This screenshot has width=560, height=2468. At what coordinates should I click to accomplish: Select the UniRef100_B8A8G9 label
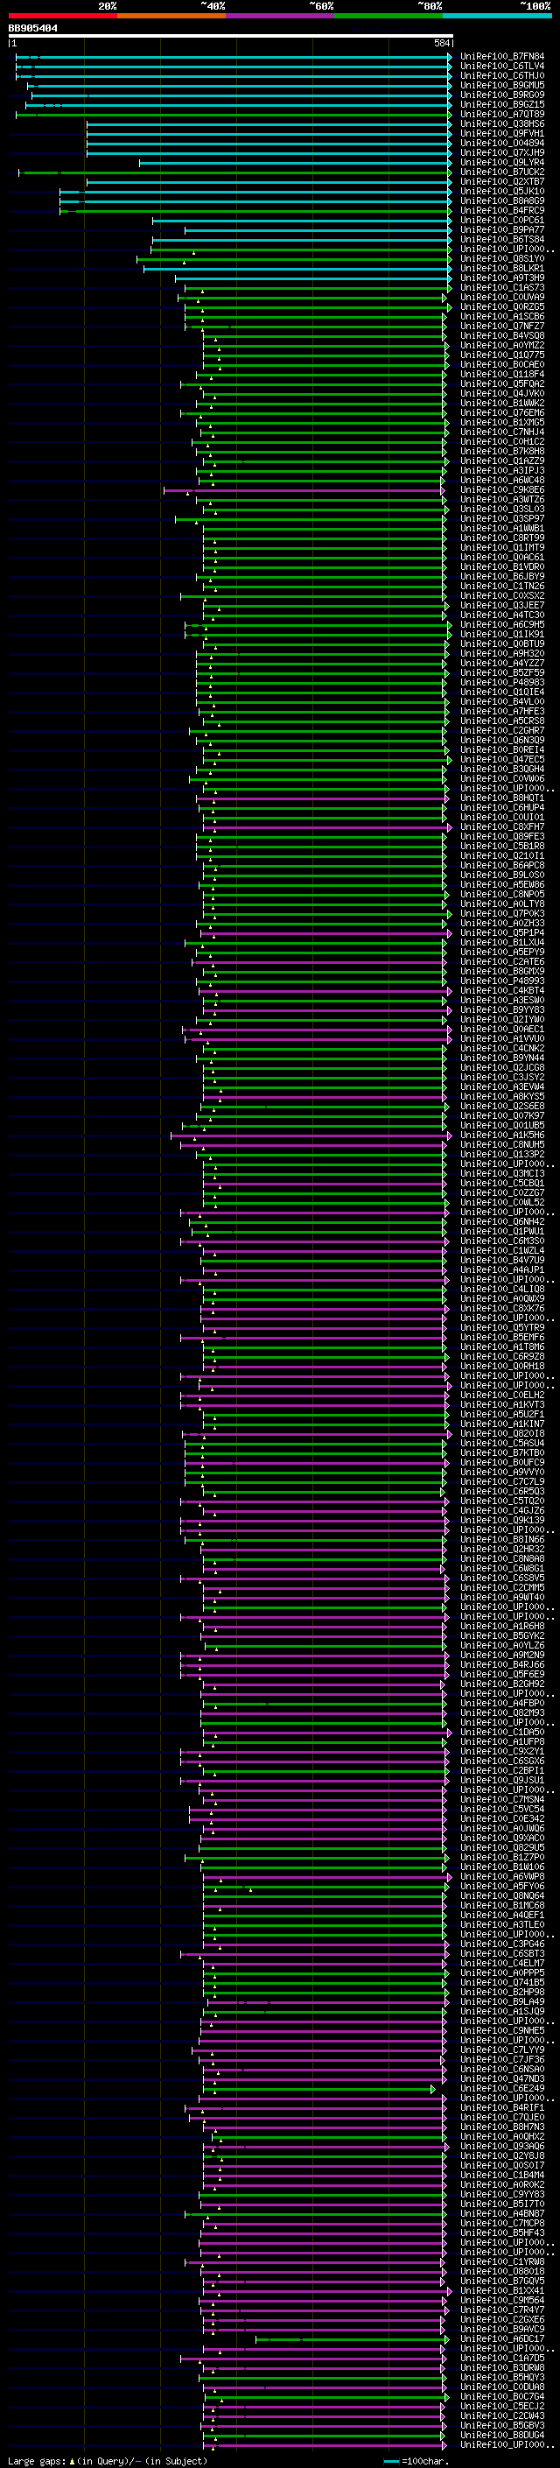click(502, 201)
